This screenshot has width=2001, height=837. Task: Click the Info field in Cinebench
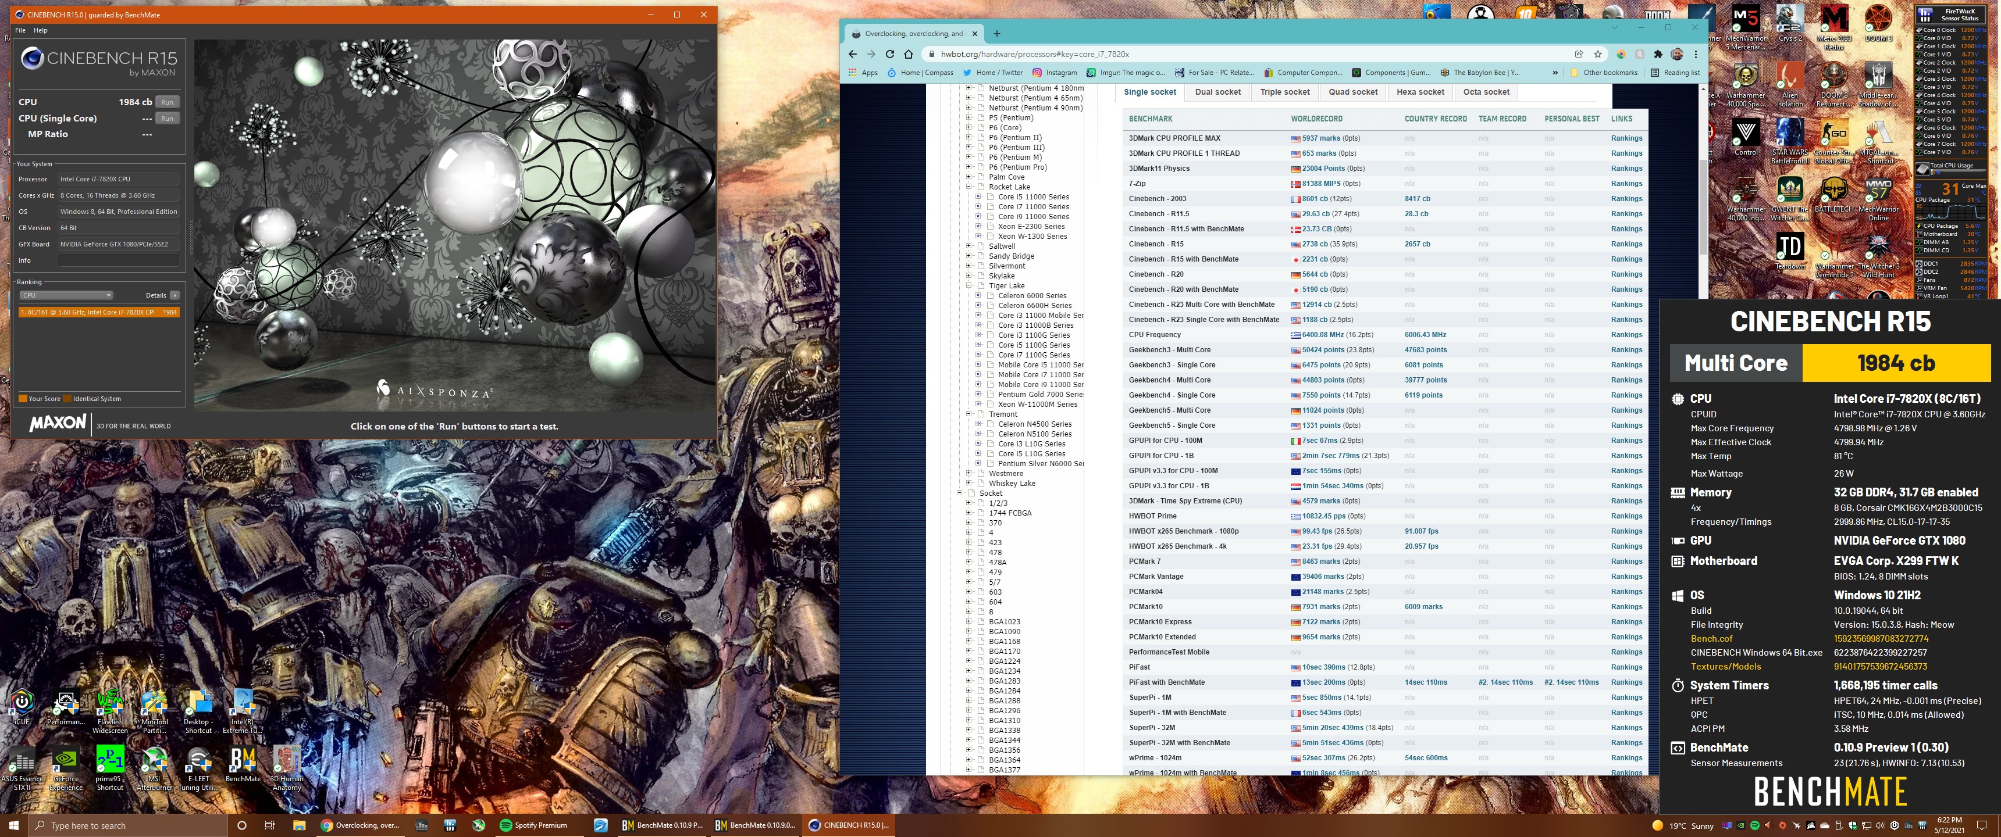coord(118,261)
